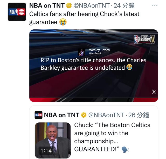
Task: Click the @JazzFanatic handle in the video
Action: (95, 53)
